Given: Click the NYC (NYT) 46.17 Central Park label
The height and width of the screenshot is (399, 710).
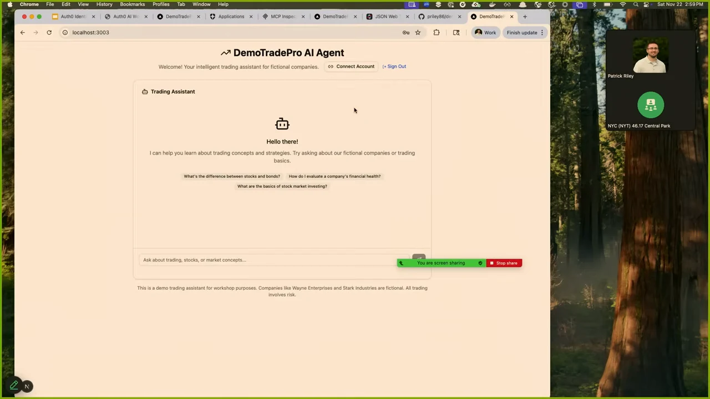Looking at the screenshot, I should (x=639, y=126).
